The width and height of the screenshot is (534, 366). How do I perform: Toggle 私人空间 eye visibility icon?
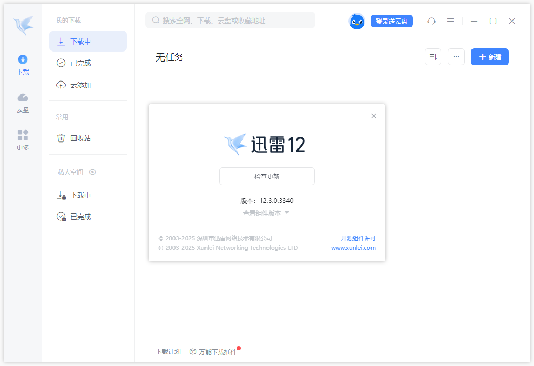[93, 172]
